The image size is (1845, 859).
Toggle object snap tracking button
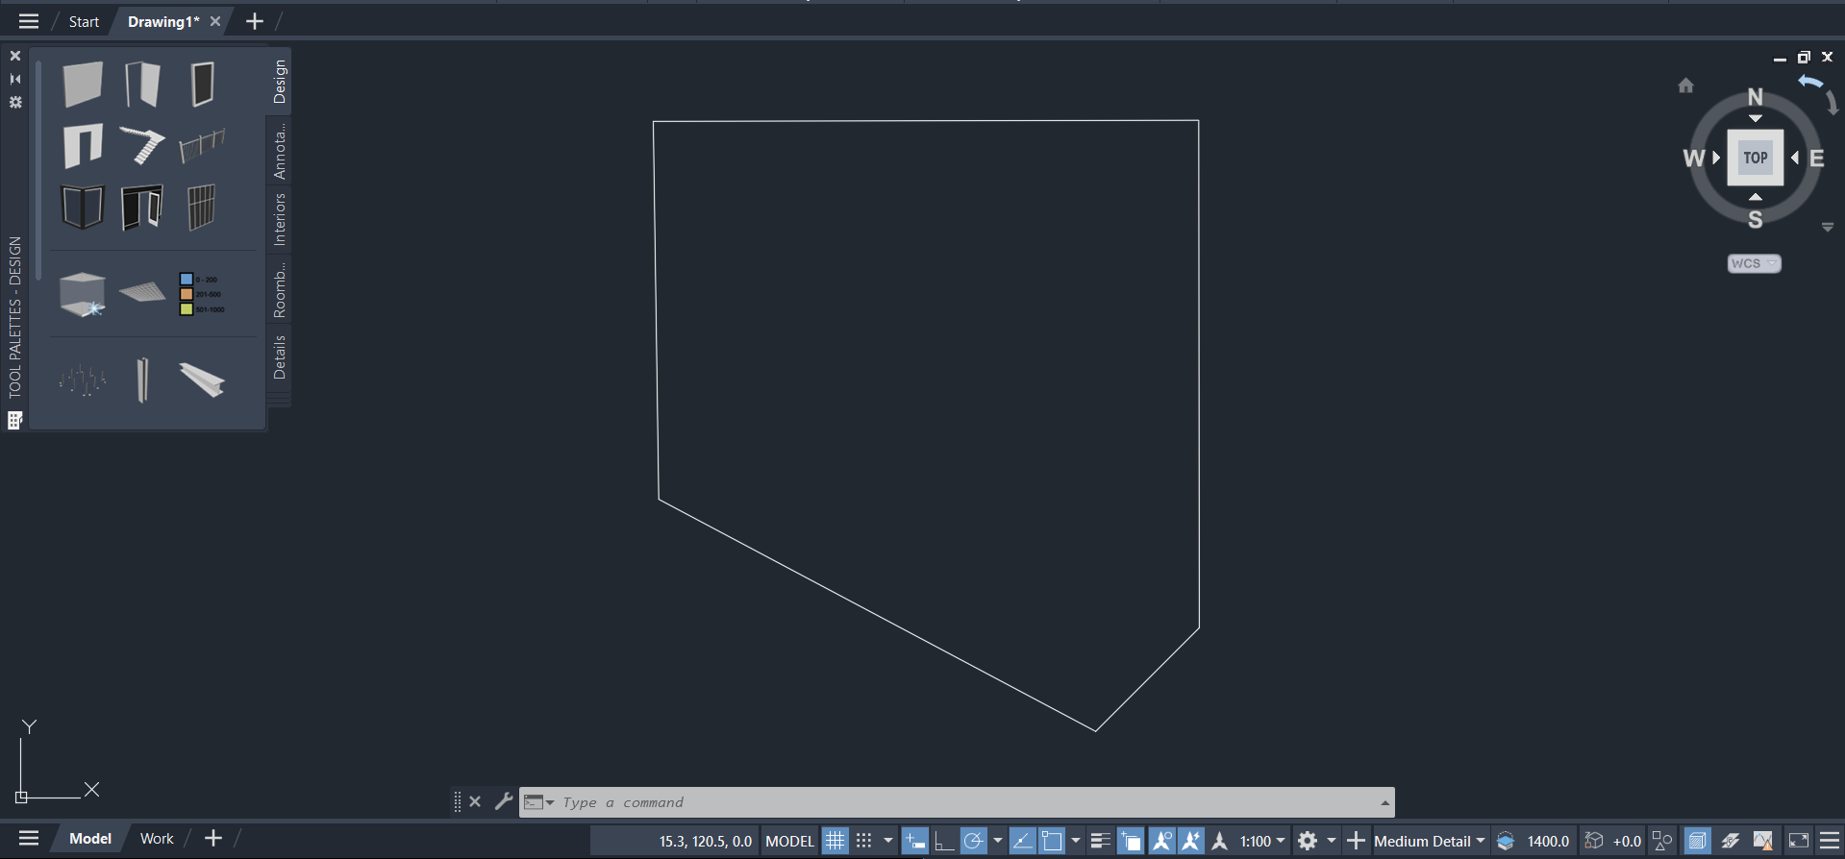[x=1022, y=841]
